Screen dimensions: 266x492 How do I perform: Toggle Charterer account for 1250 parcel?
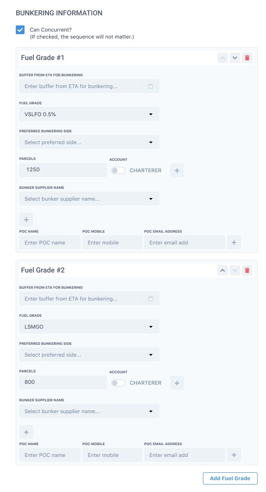118,170
